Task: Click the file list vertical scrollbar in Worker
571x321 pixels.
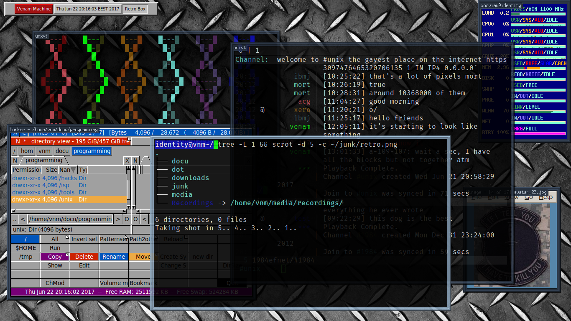Action: (129, 188)
